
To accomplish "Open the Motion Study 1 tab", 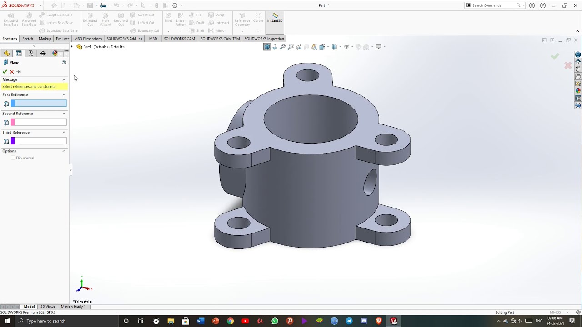I will (x=73, y=307).
